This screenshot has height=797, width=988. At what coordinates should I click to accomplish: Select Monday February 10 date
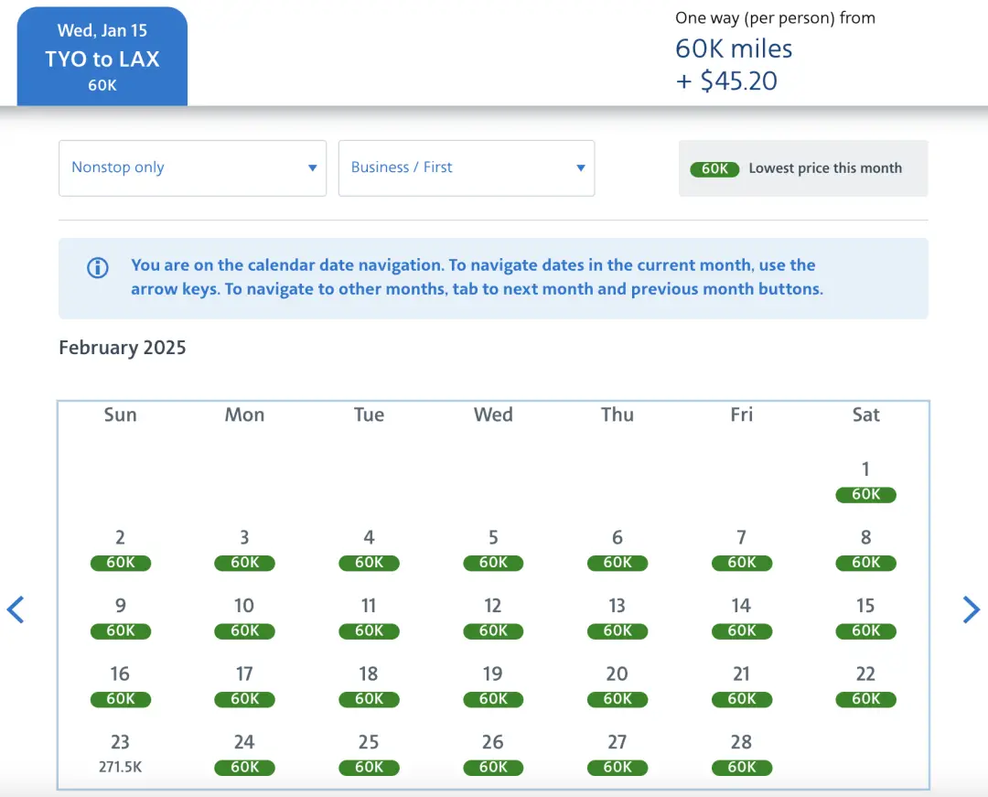(244, 617)
